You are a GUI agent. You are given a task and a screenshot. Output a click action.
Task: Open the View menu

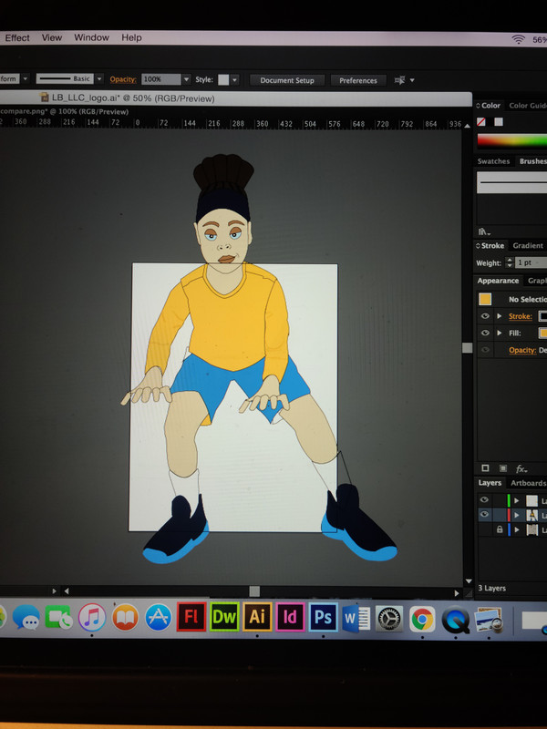52,37
